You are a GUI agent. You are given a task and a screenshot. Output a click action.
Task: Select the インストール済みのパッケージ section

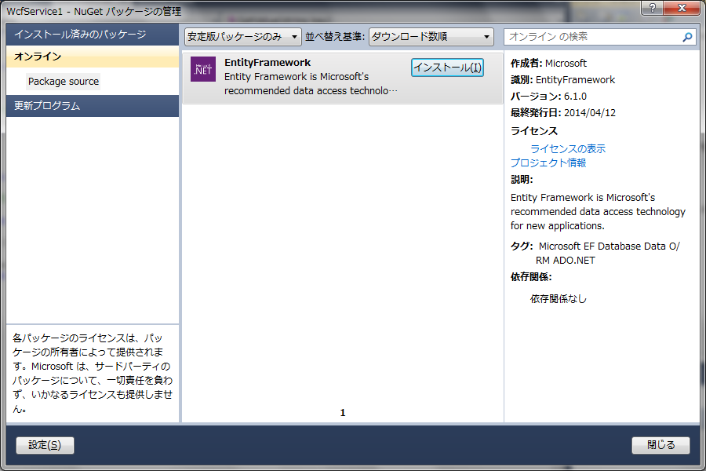(x=93, y=35)
